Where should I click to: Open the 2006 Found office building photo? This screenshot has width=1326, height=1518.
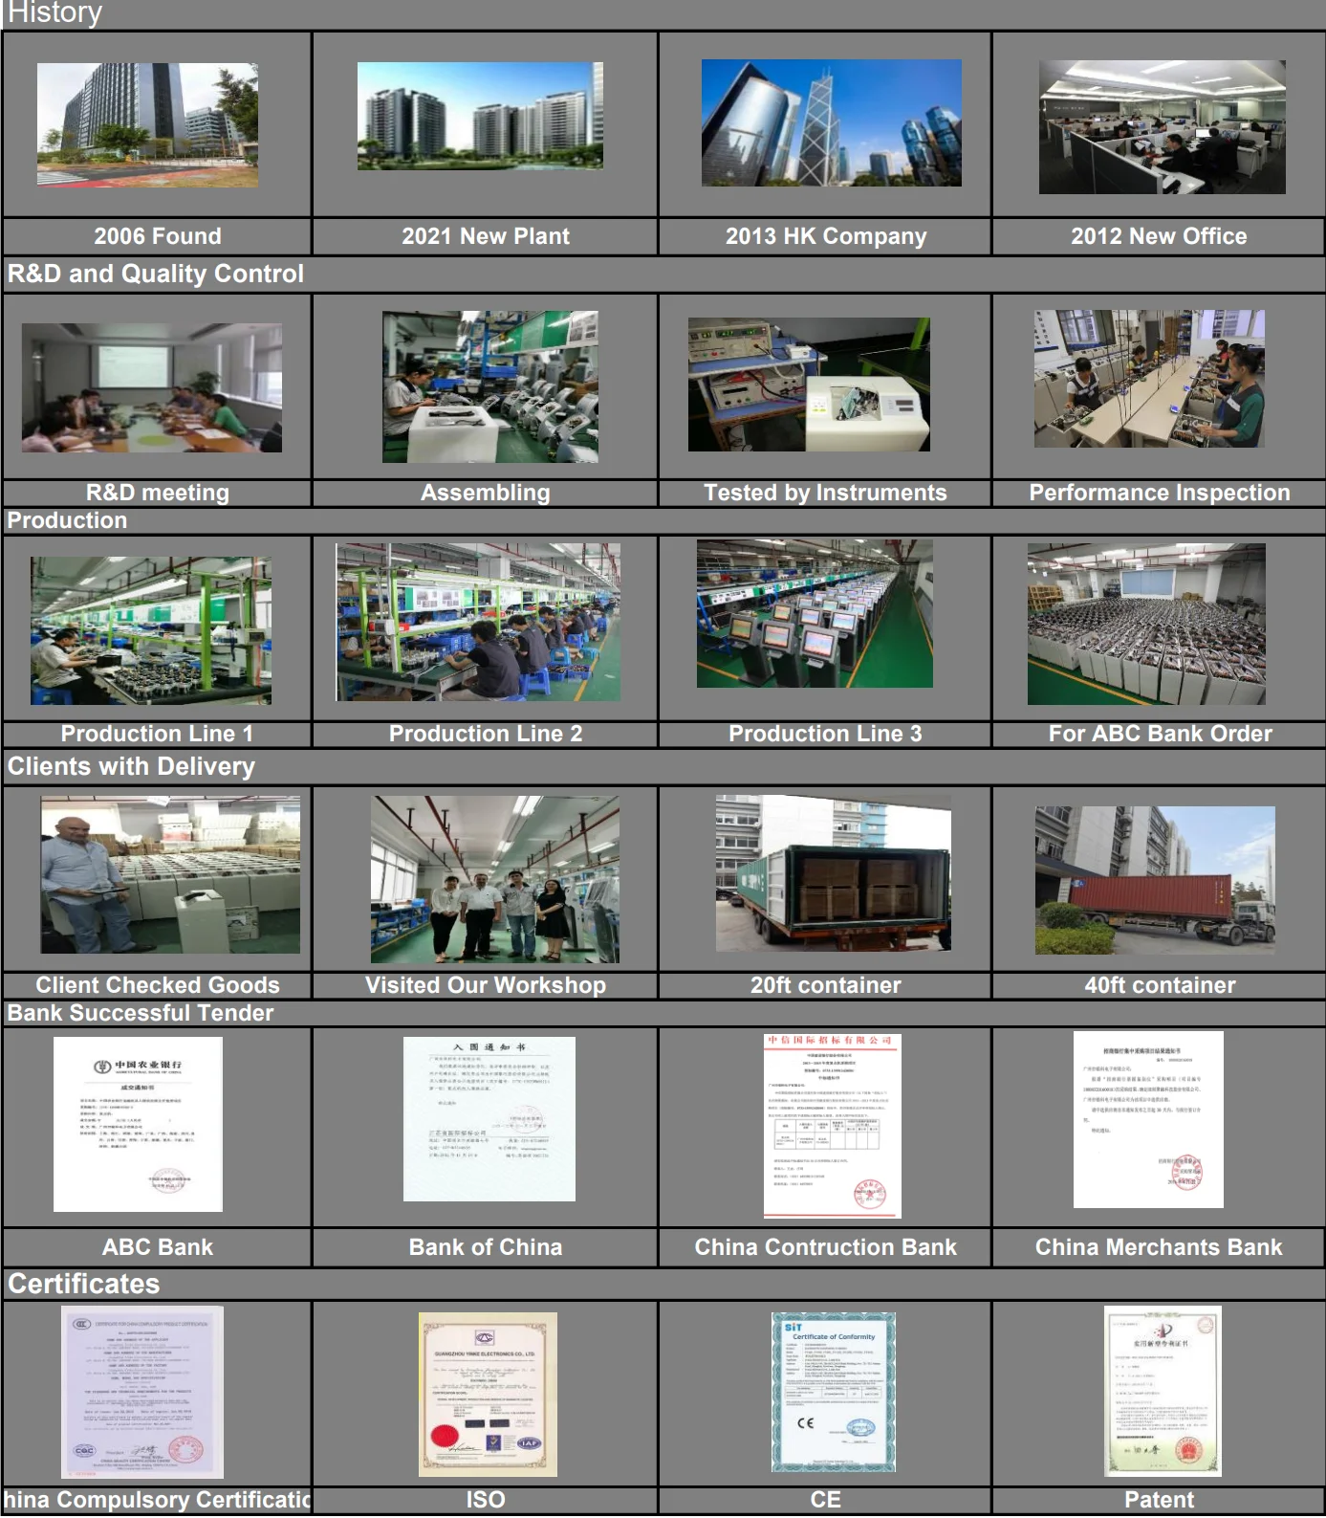tap(147, 124)
